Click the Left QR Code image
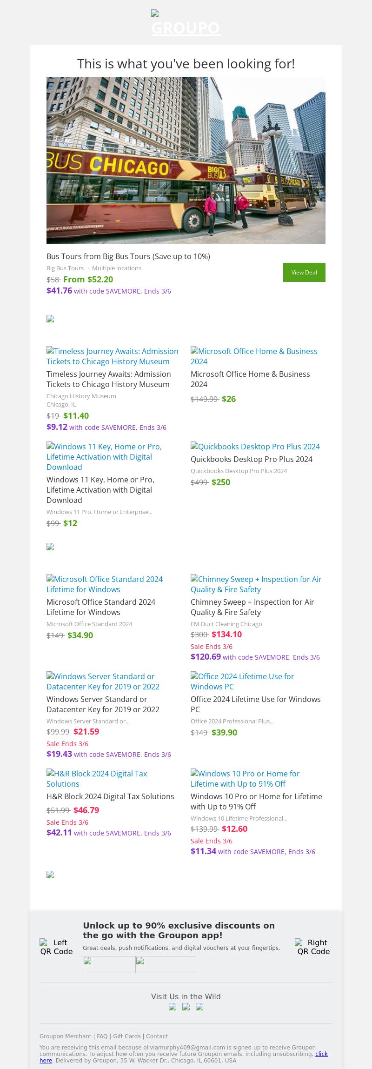372x1069 pixels. [56, 947]
